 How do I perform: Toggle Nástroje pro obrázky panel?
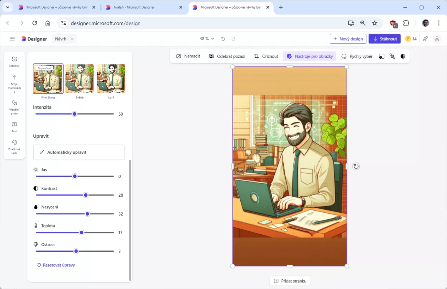pyautogui.click(x=309, y=56)
